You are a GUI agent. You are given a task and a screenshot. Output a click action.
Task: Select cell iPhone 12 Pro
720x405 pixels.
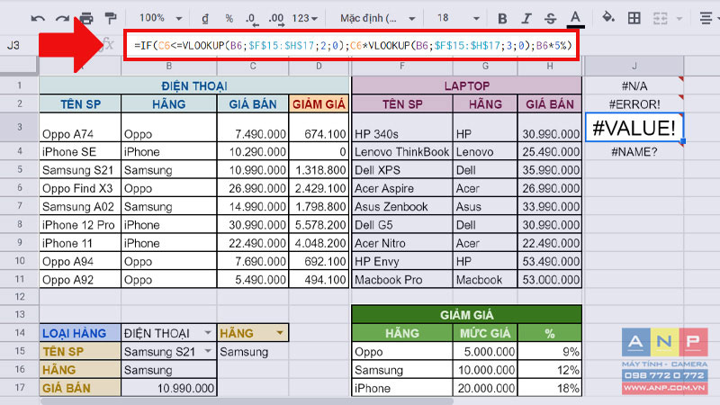[80, 225]
